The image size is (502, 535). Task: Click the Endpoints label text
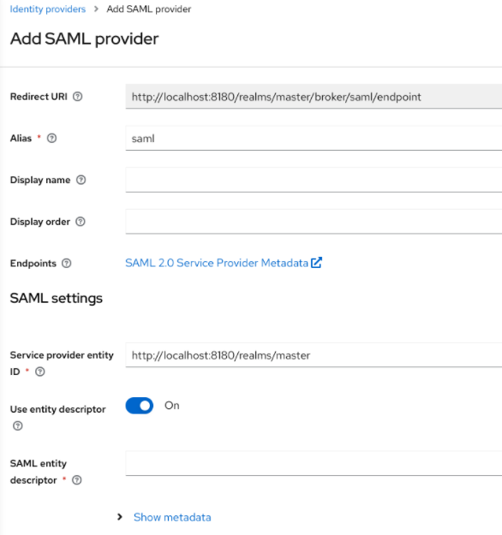[33, 264]
